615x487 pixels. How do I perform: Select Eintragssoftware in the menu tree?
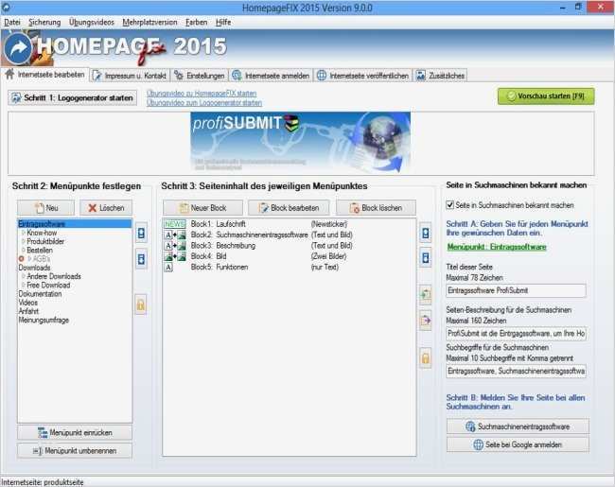coord(75,224)
